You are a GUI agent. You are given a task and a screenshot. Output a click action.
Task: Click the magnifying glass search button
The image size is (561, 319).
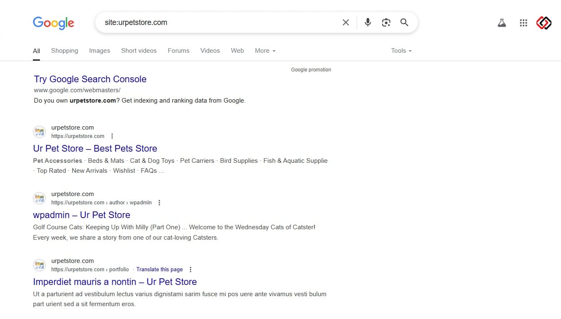[x=404, y=22]
